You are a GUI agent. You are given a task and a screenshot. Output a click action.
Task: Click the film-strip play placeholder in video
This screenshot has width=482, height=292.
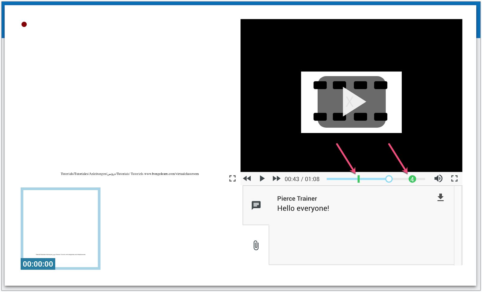(351, 102)
